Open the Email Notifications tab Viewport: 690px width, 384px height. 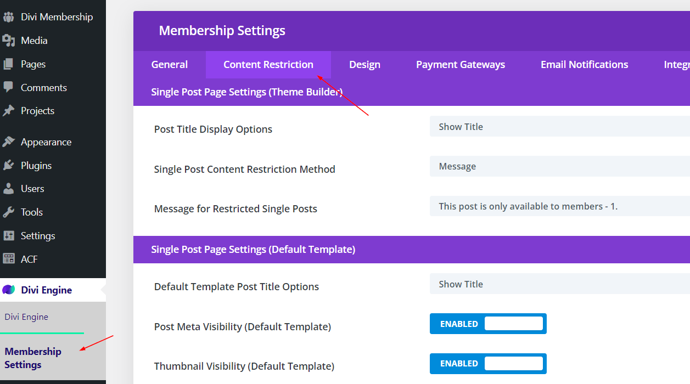click(584, 65)
